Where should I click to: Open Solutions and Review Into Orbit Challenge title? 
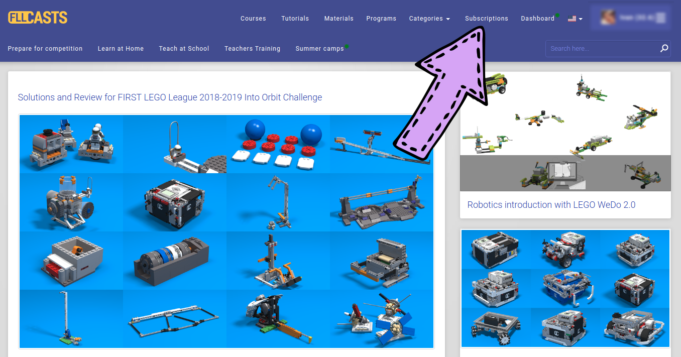point(170,97)
